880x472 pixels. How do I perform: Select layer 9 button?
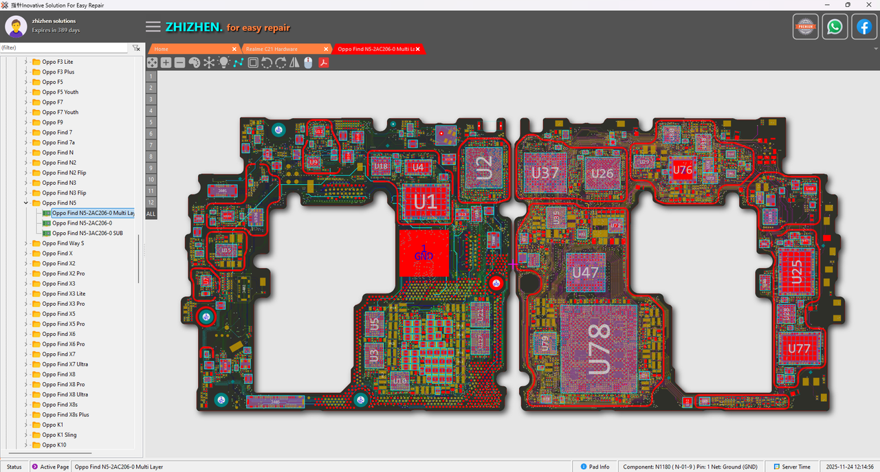[x=151, y=168]
